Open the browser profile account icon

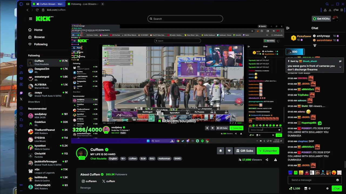(325, 10)
